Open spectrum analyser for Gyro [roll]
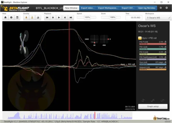The width and height of the screenshot is (172, 123). coord(165,62)
